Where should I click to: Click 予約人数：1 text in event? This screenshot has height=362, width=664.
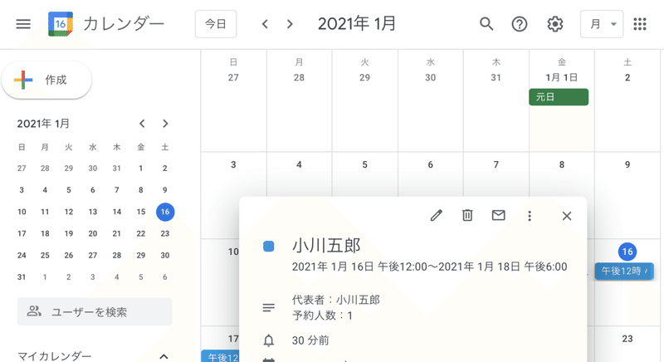pyautogui.click(x=322, y=316)
